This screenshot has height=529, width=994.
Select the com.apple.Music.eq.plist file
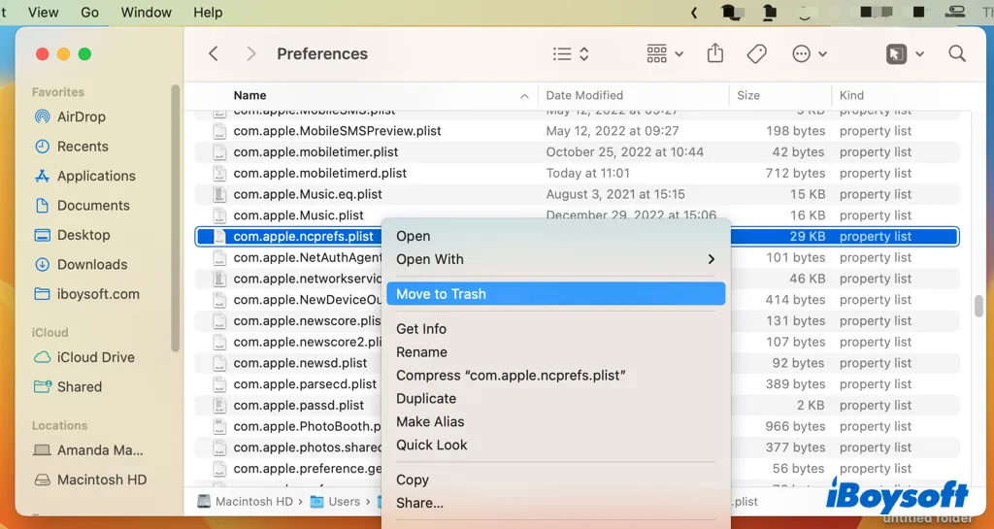click(304, 194)
